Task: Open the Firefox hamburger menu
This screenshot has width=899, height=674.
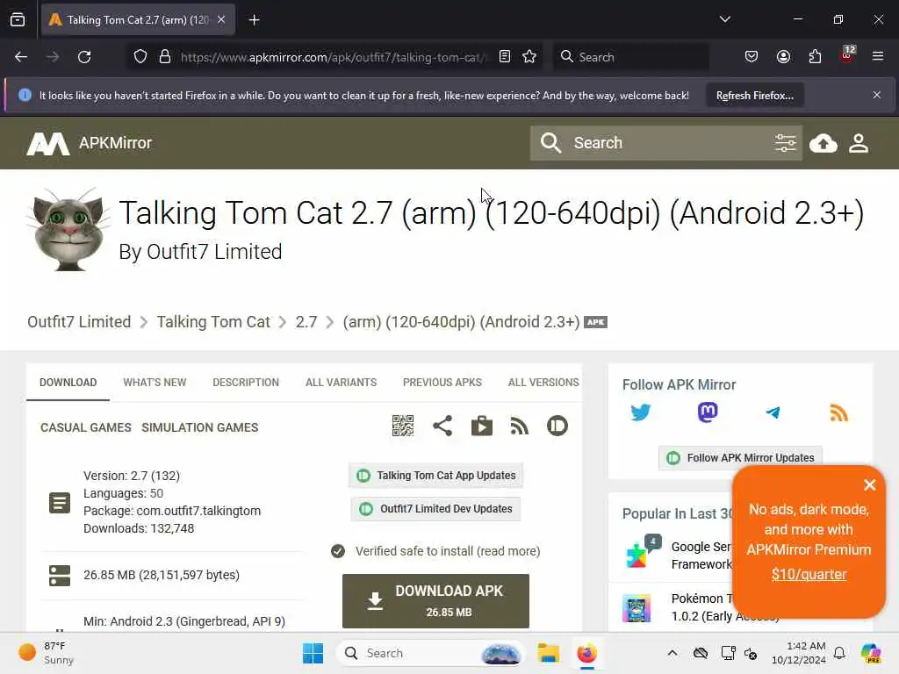Action: click(x=877, y=57)
